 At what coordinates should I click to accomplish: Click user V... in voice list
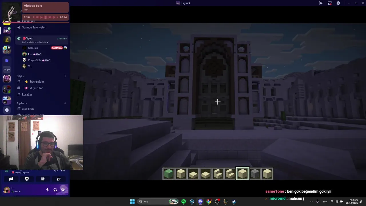(x=30, y=66)
